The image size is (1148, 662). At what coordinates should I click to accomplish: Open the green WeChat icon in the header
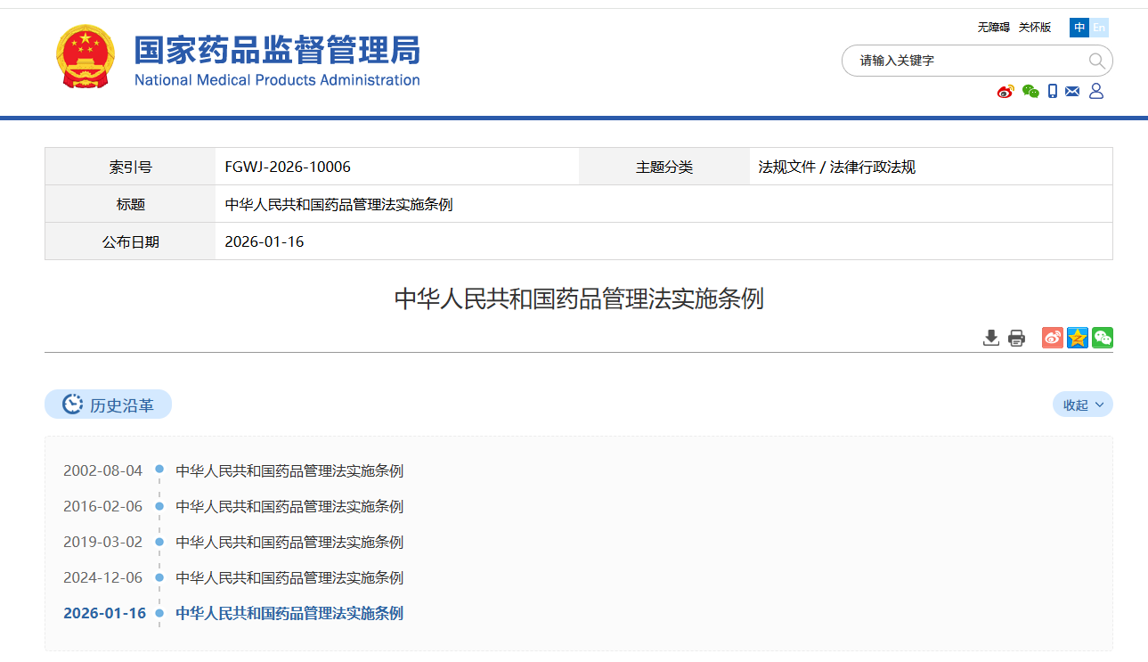1030,91
